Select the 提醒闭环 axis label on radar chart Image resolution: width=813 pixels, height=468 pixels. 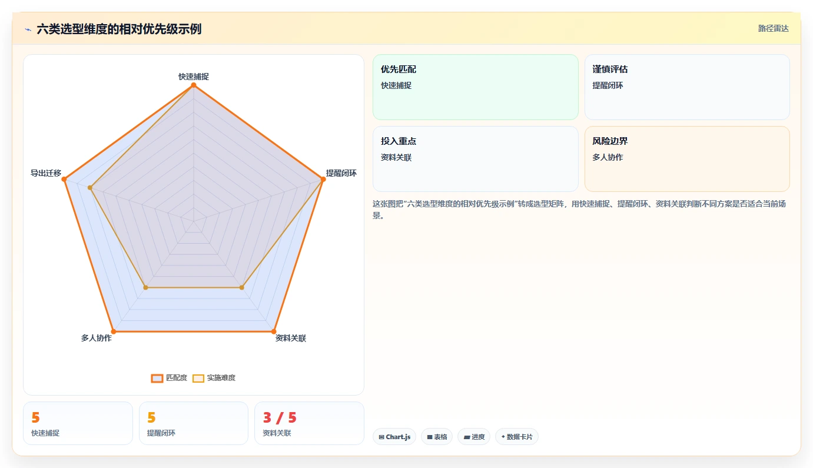pyautogui.click(x=341, y=173)
